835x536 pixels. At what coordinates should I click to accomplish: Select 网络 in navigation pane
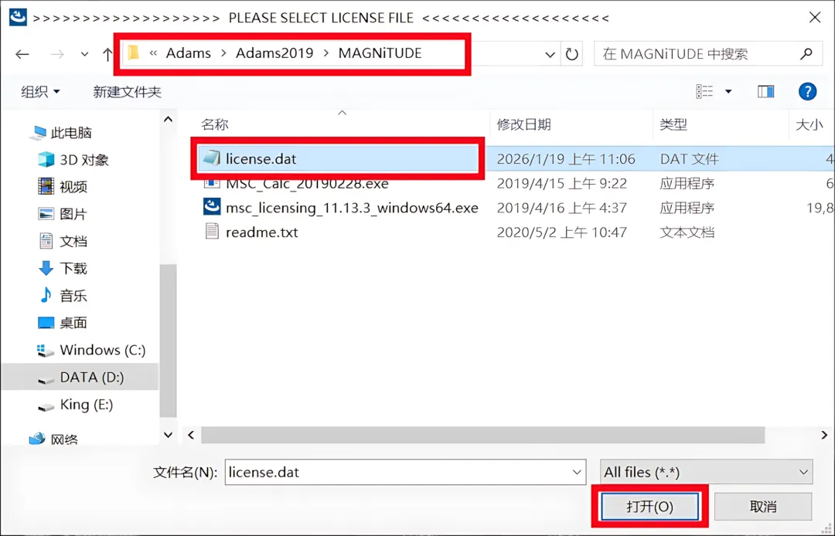pyautogui.click(x=53, y=439)
